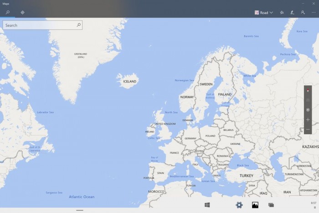Click the Labrador Sea label
Image resolution: width=319 pixels, height=213 pixels.
[46, 112]
